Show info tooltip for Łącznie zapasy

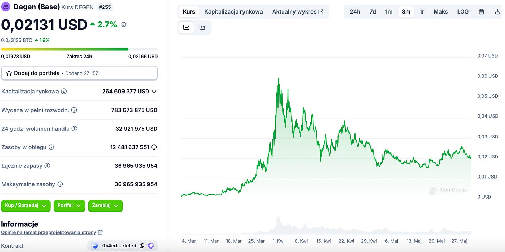pyautogui.click(x=47, y=166)
